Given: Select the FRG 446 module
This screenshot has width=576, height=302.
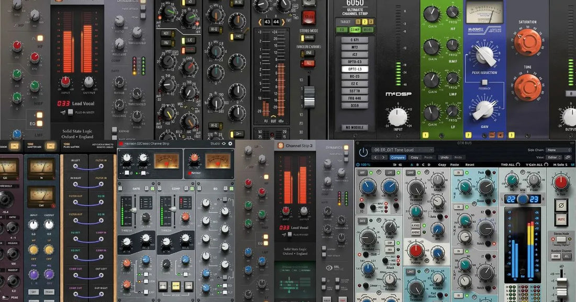Looking at the screenshot, I should (355, 98).
